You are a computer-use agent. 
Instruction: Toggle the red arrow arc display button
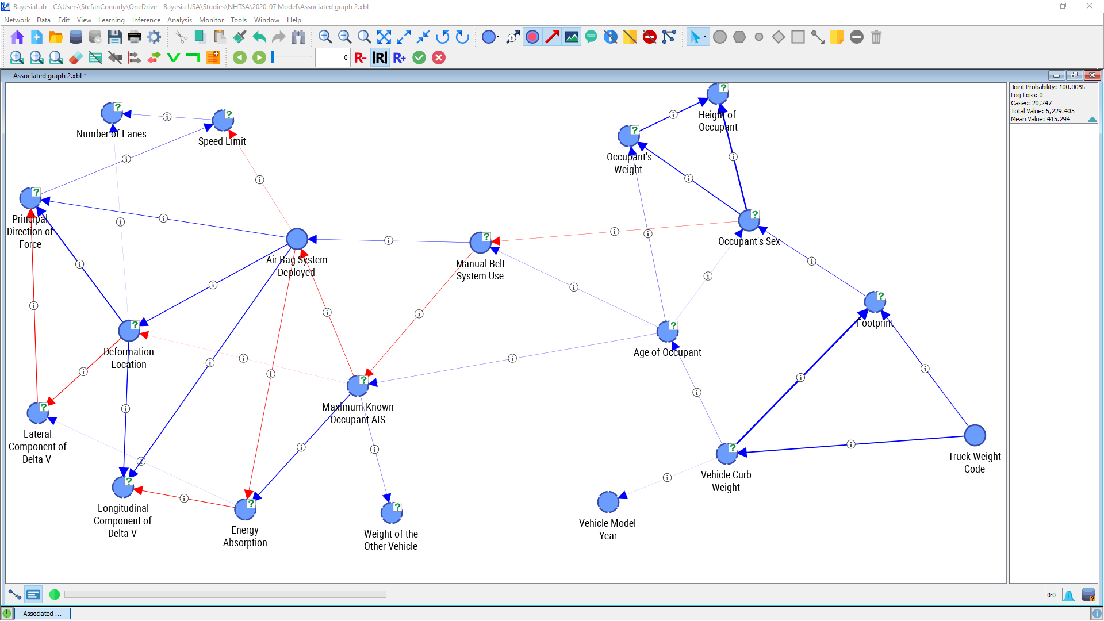[552, 37]
